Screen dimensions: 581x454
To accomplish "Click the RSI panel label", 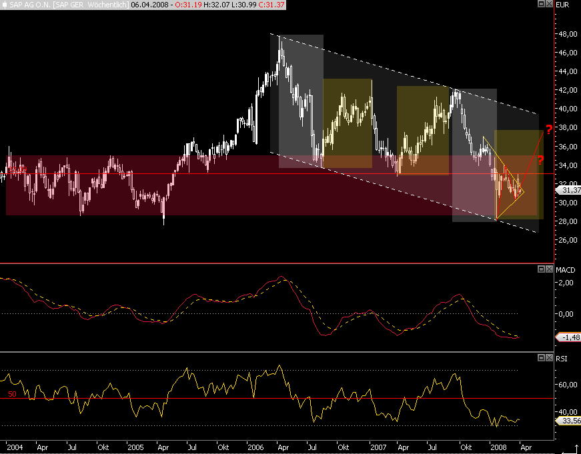I will pyautogui.click(x=562, y=358).
